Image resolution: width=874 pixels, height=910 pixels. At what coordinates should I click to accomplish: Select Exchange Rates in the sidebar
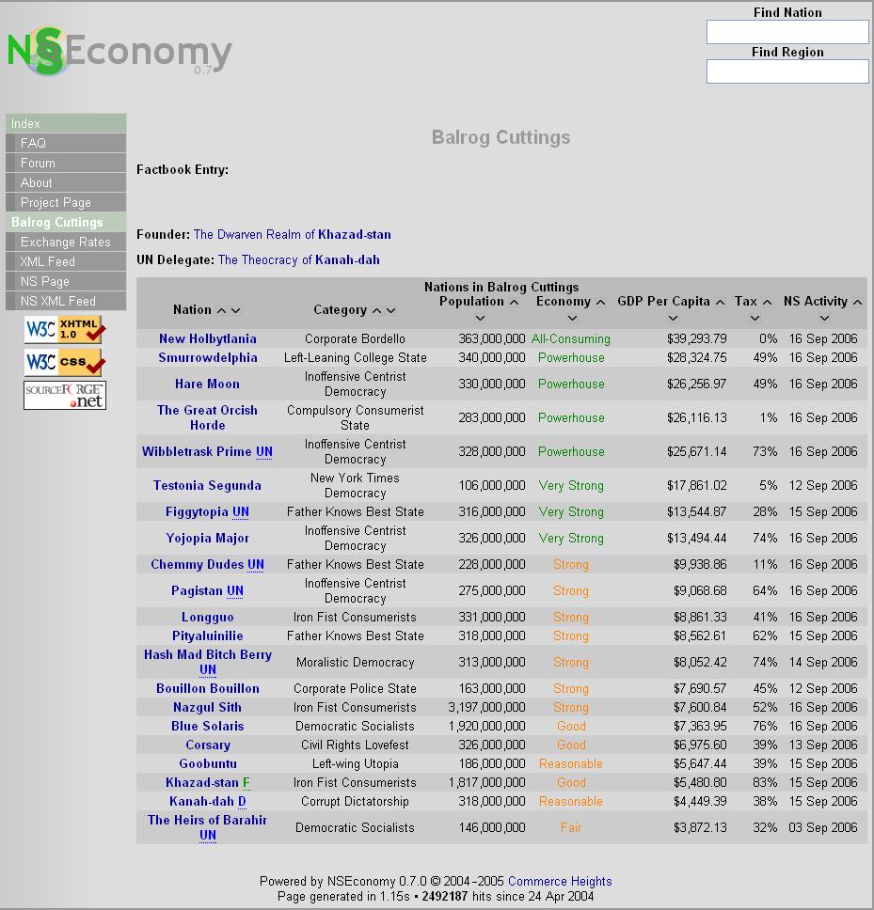(x=65, y=242)
